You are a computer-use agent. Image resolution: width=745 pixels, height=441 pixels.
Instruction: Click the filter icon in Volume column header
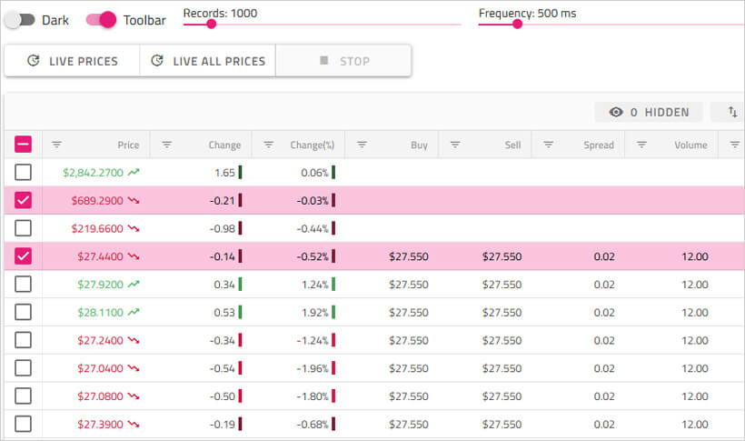point(641,145)
